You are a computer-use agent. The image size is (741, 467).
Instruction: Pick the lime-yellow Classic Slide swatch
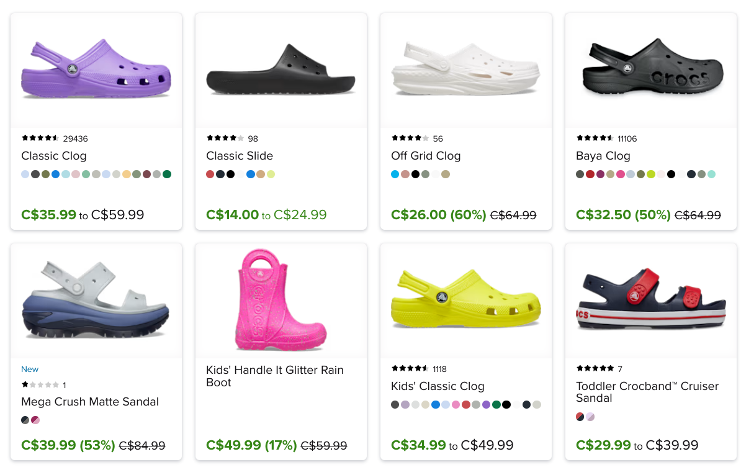[x=271, y=175]
